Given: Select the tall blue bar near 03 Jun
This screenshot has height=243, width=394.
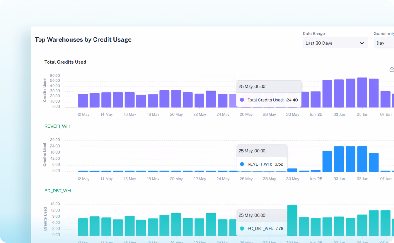Looking at the screenshot, I should click(x=339, y=158).
